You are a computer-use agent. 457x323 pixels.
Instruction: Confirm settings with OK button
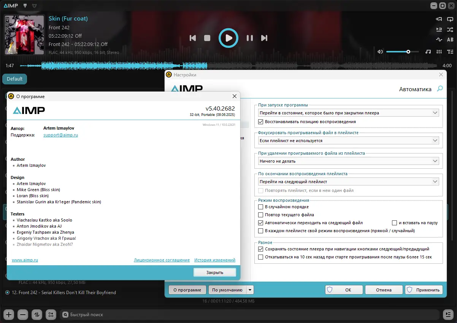pyautogui.click(x=344, y=290)
